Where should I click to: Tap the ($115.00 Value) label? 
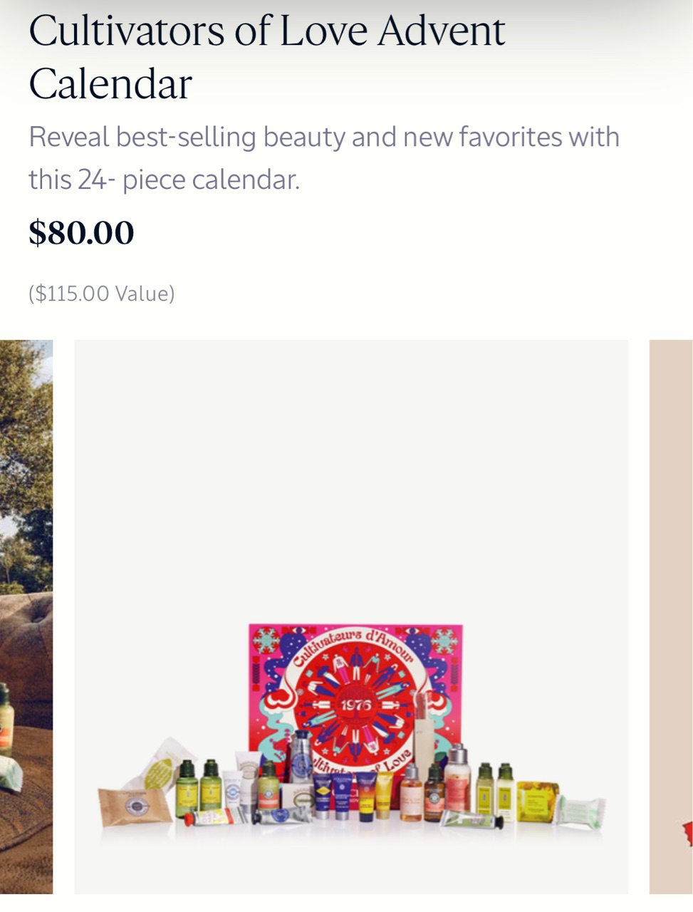(102, 294)
